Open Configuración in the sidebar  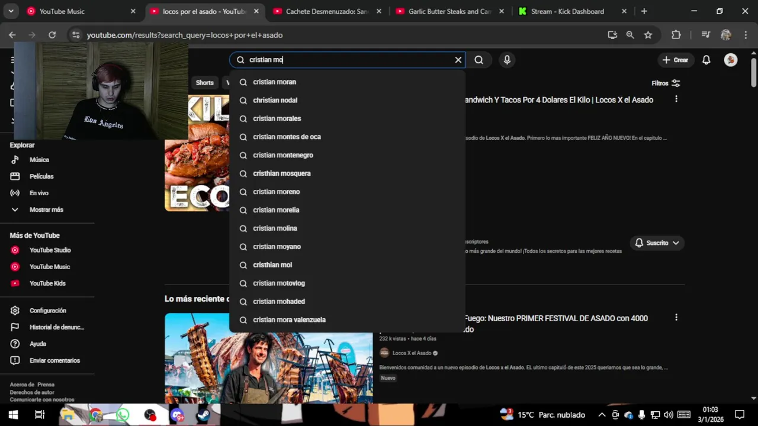pyautogui.click(x=47, y=311)
